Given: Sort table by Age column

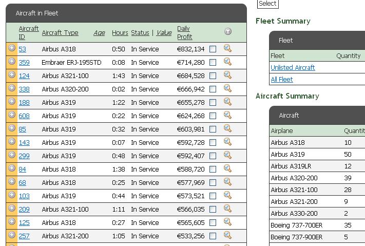Looking at the screenshot, I should (99, 33).
